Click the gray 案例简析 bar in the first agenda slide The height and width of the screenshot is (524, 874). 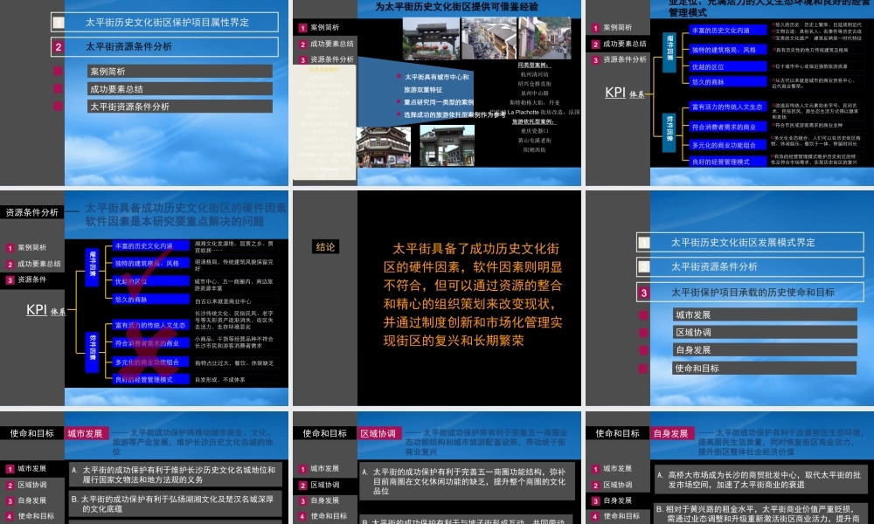180,72
